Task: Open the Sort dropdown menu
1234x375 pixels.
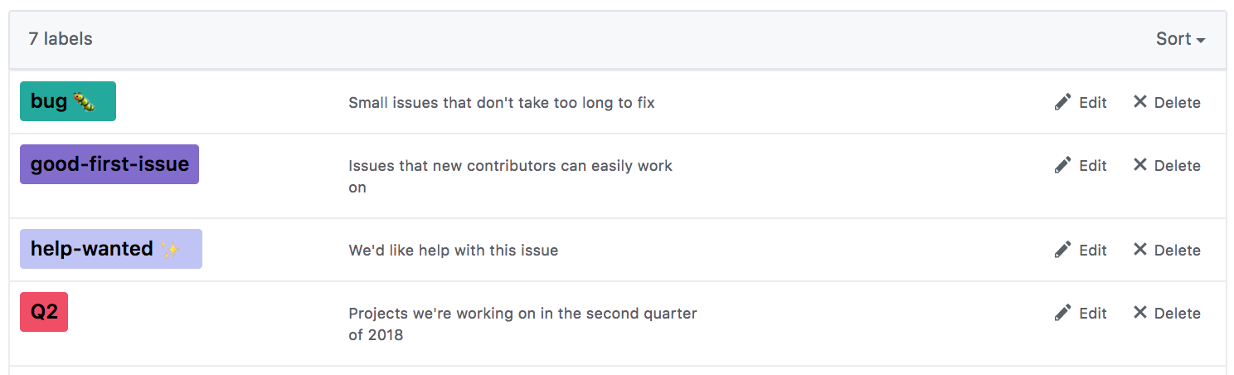Action: 1179,39
